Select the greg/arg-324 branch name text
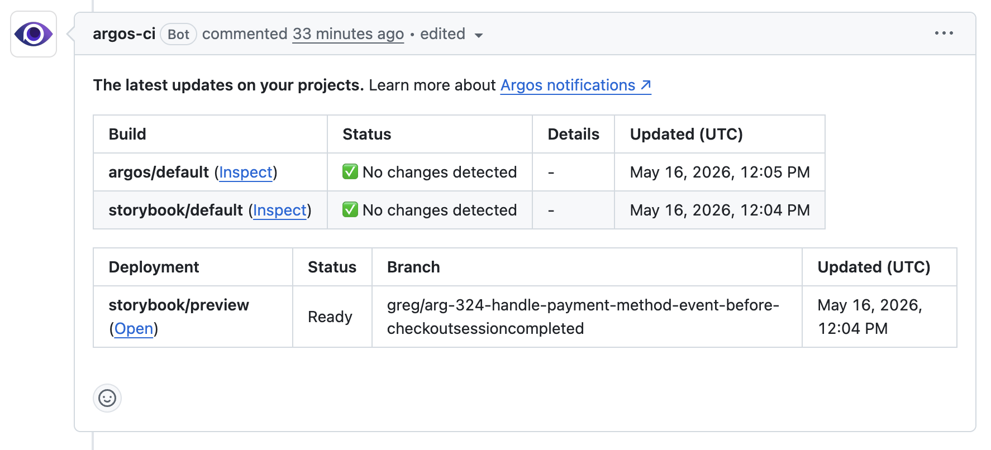The width and height of the screenshot is (991, 450). pyautogui.click(x=583, y=317)
